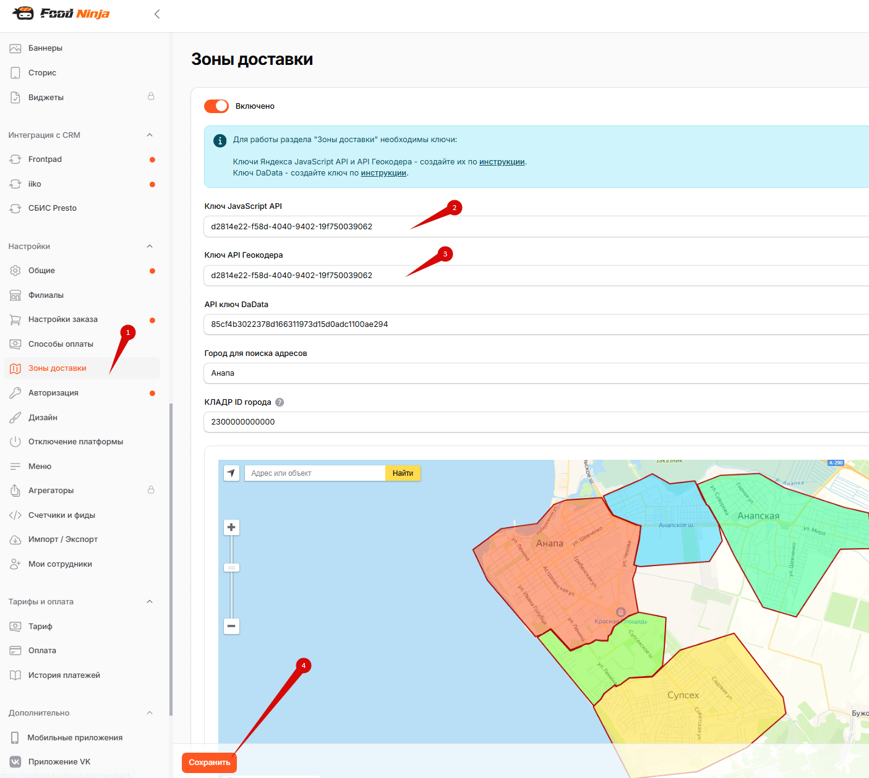Click the Ключ API Геокодера field
This screenshot has width=869, height=778.
click(536, 276)
